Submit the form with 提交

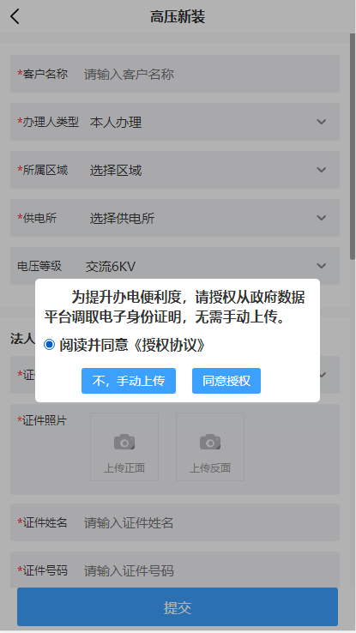[x=178, y=606]
